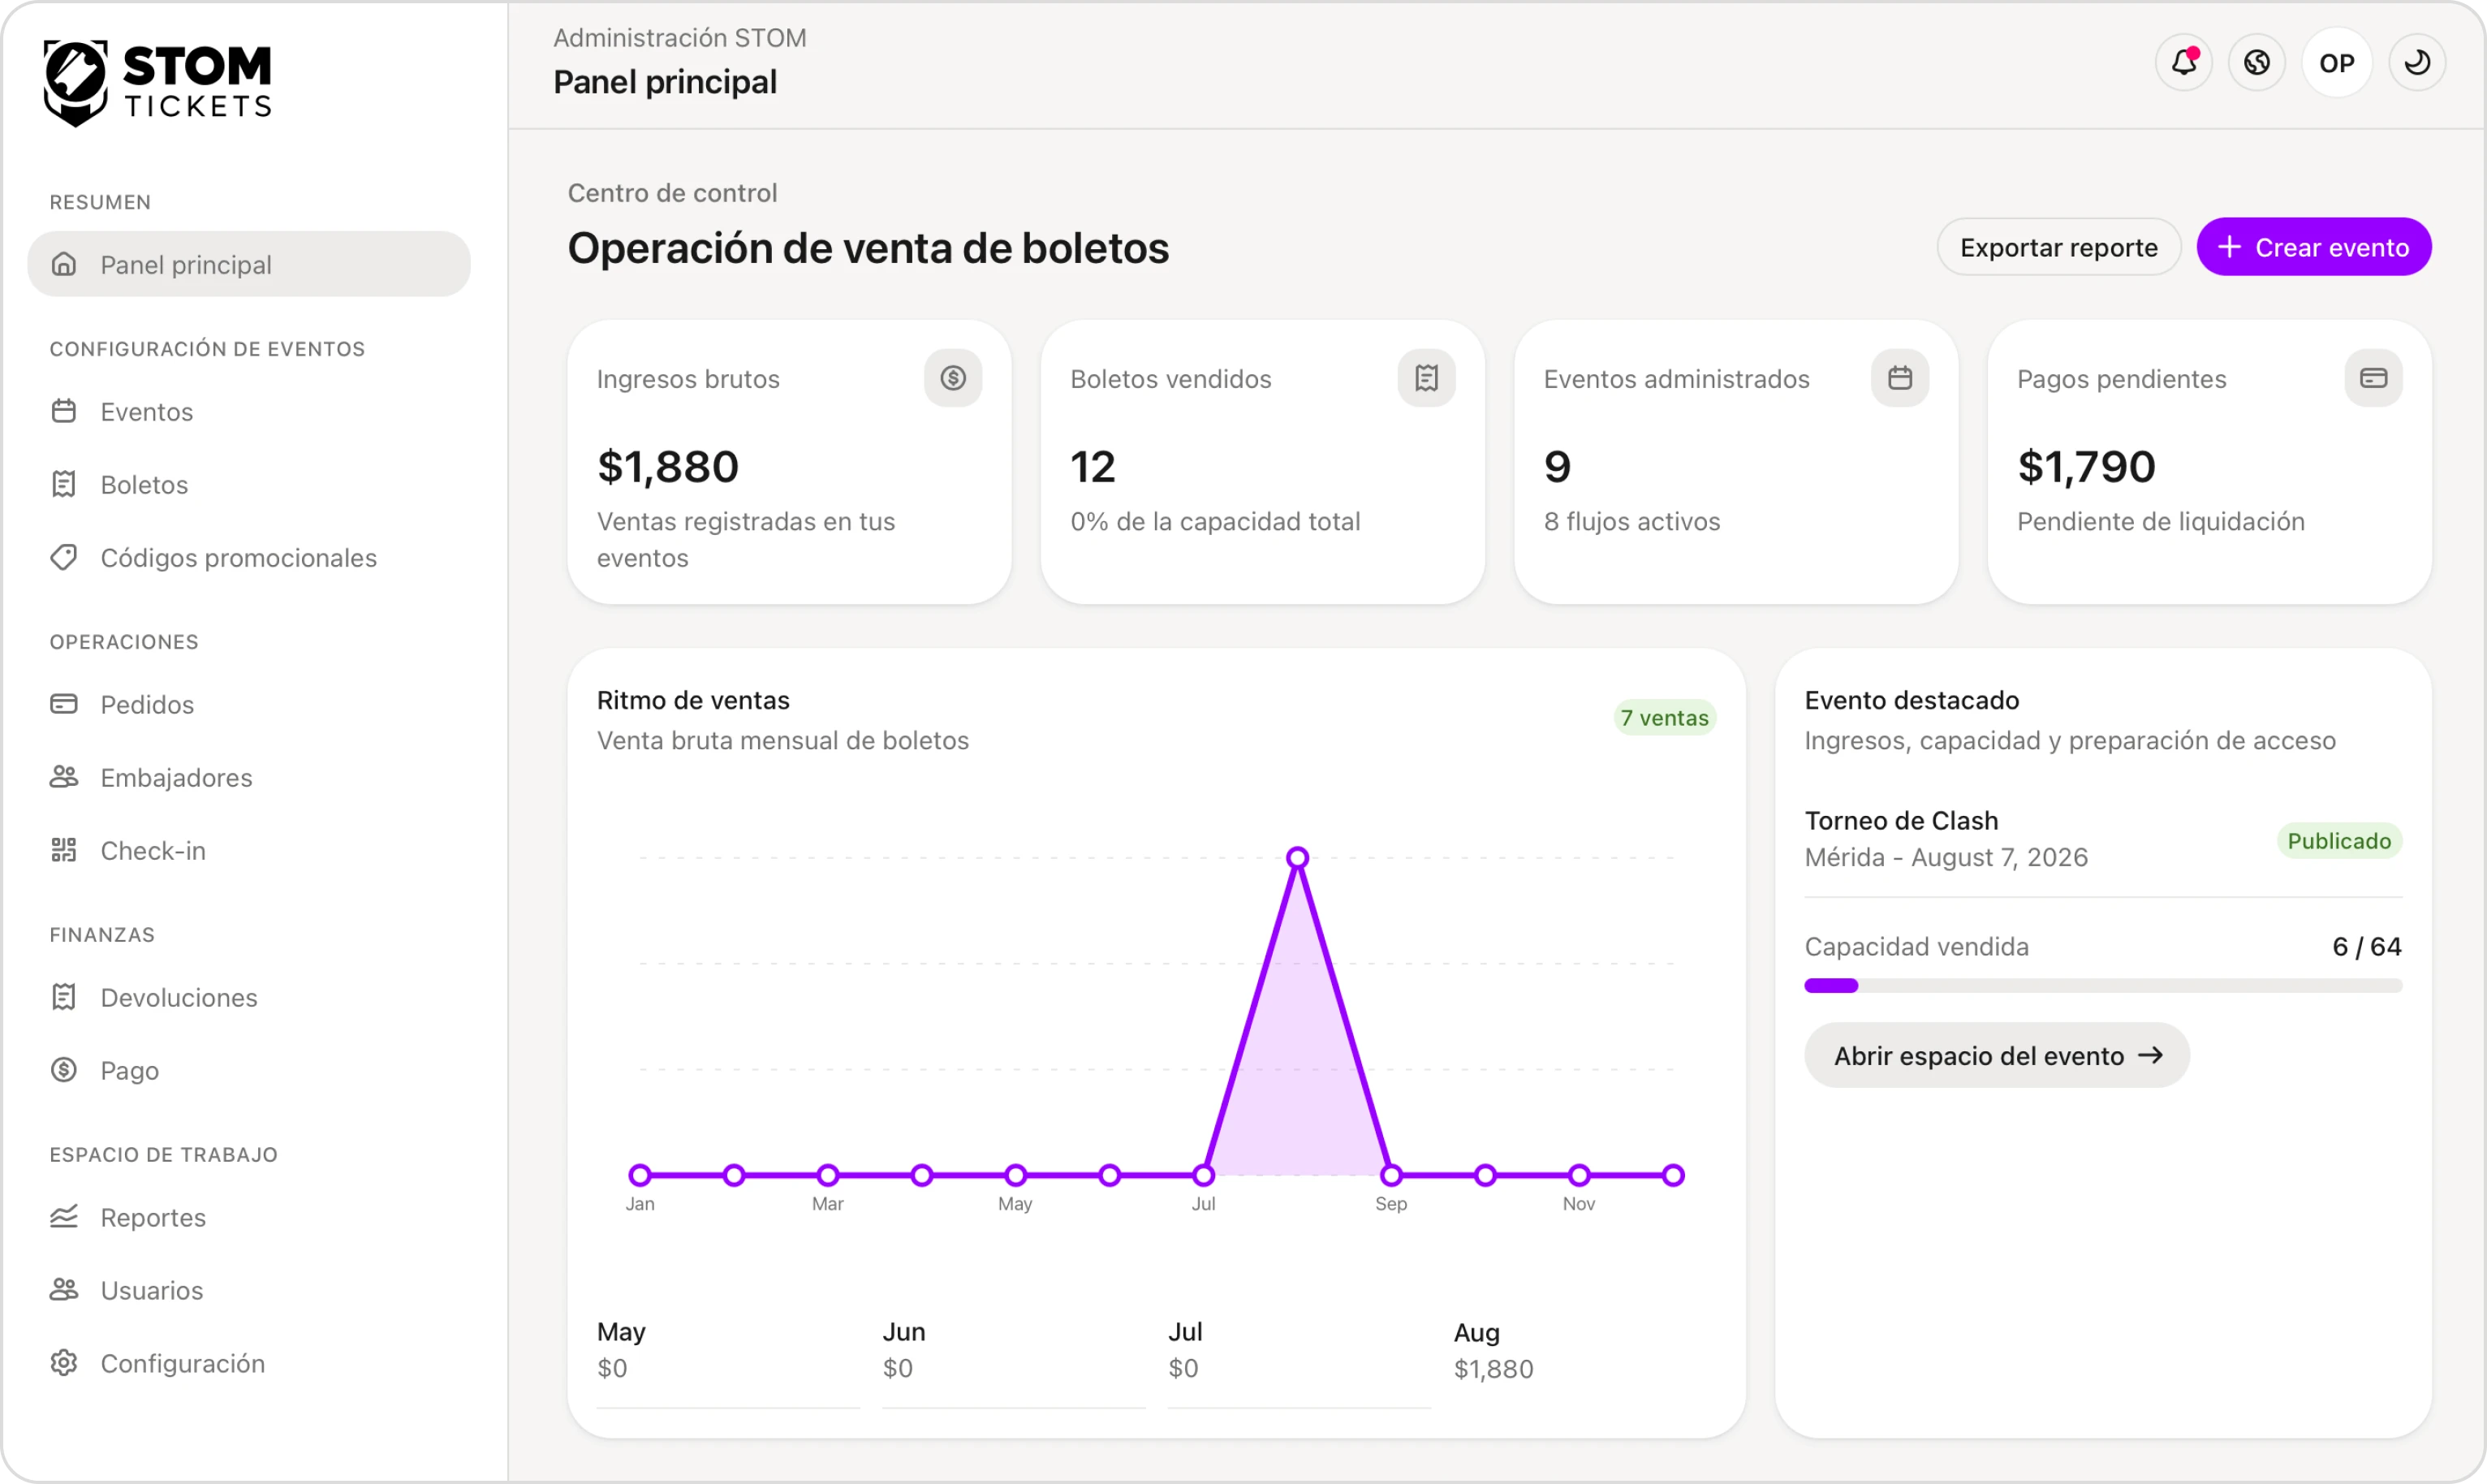Click the dollar icon beside Pago

pos(64,1070)
